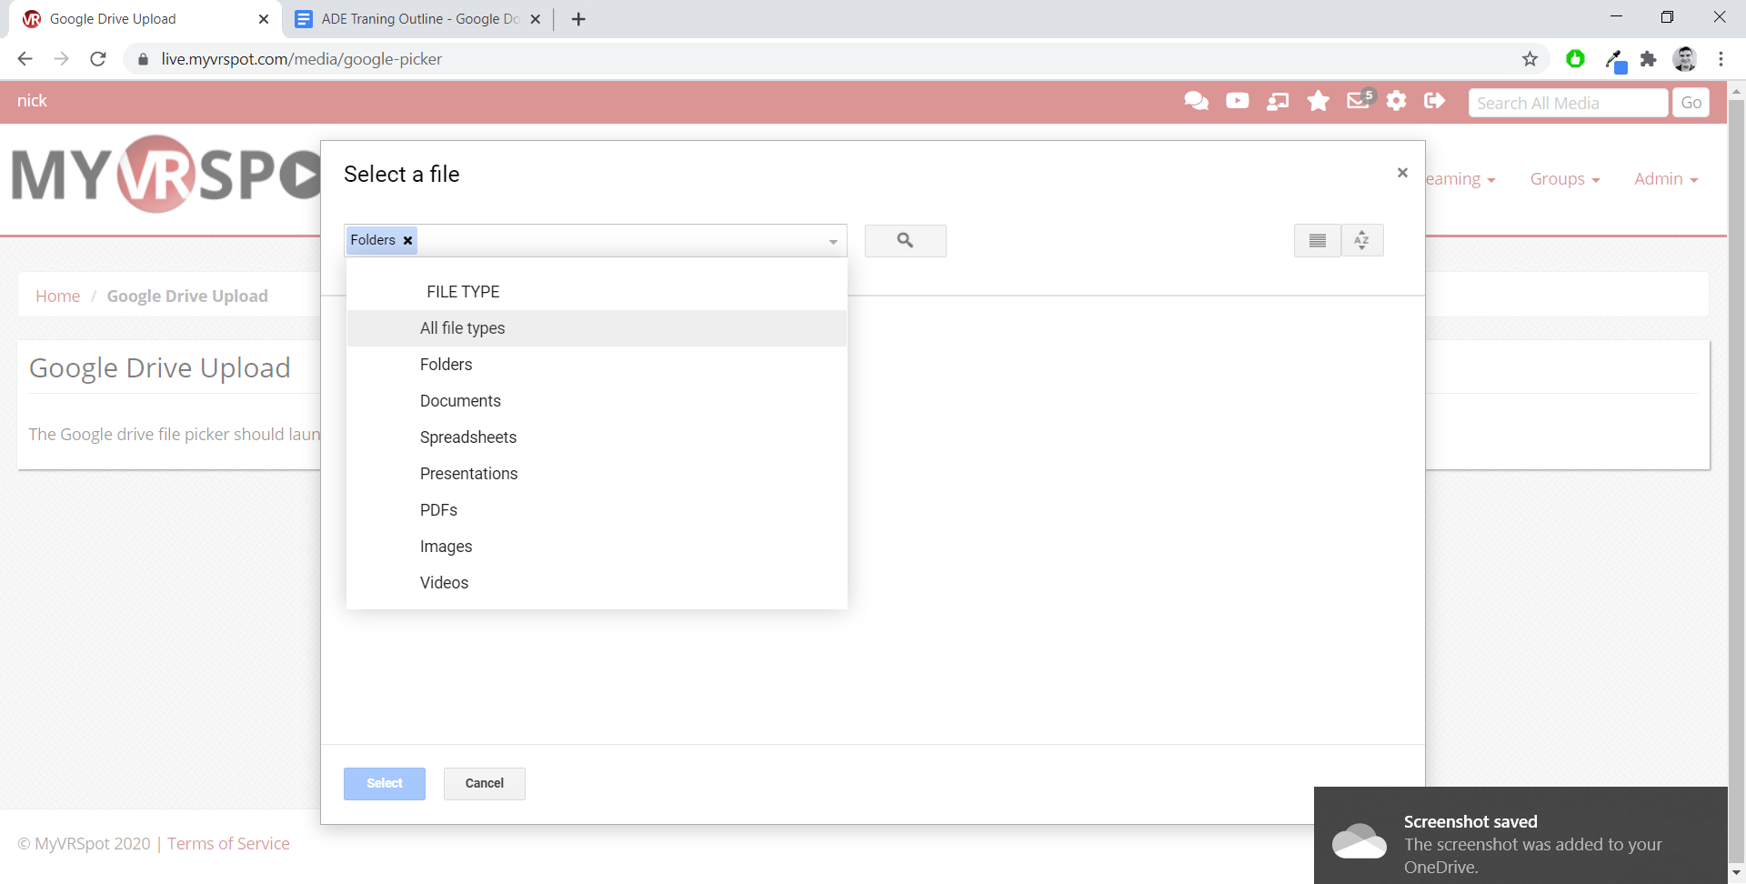Choose Spreadsheets file type
The height and width of the screenshot is (884, 1746).
tap(597, 437)
